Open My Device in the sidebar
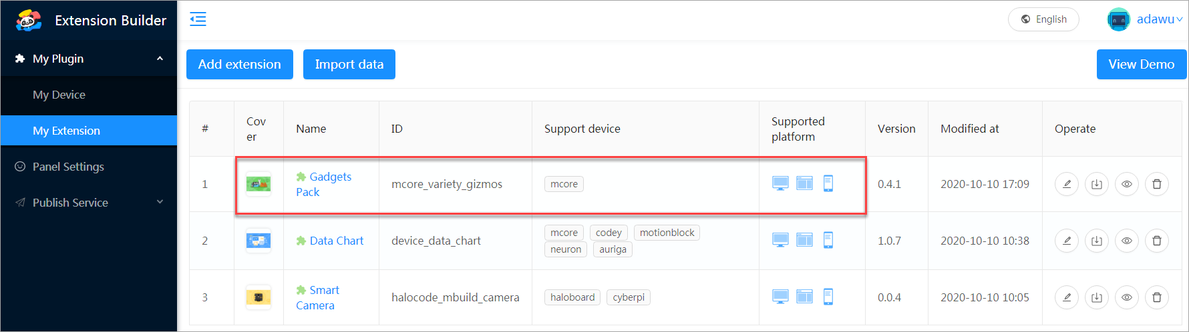Viewport: 1189px width, 332px height. click(x=59, y=95)
